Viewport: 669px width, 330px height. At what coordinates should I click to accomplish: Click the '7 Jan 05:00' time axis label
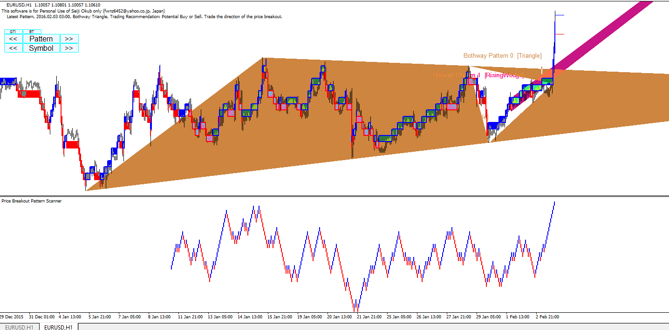(x=130, y=317)
